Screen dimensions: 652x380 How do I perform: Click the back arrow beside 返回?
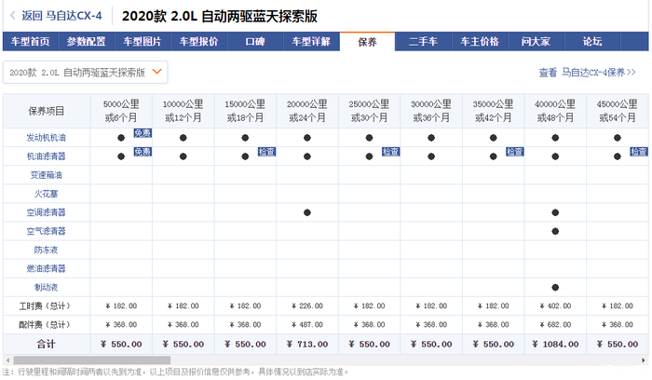coord(11,16)
